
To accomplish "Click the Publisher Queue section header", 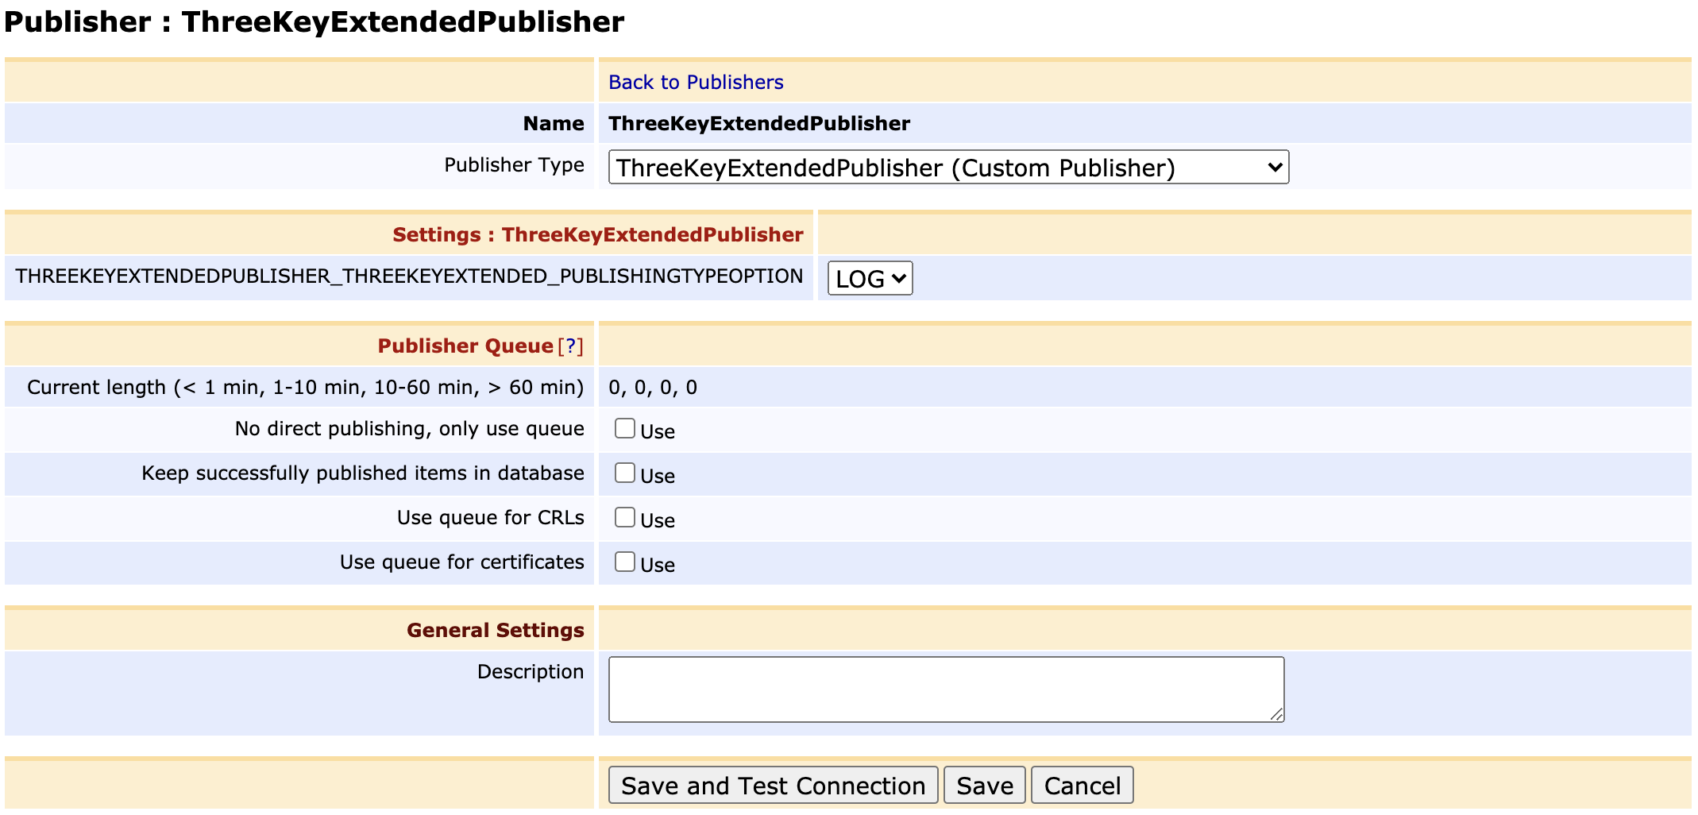I will pyautogui.click(x=465, y=346).
